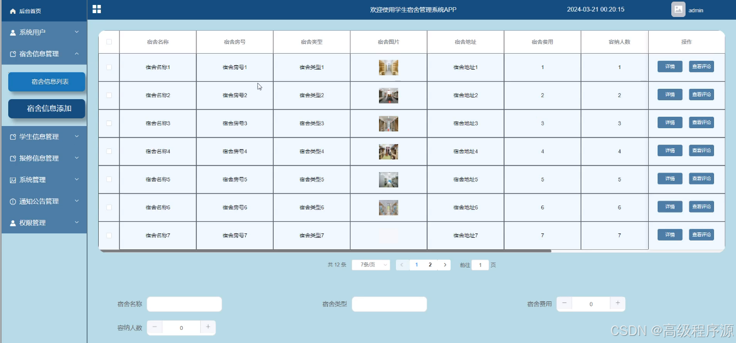The width and height of the screenshot is (736, 343).
Task: Select page 1 in pagination
Action: 417,265
